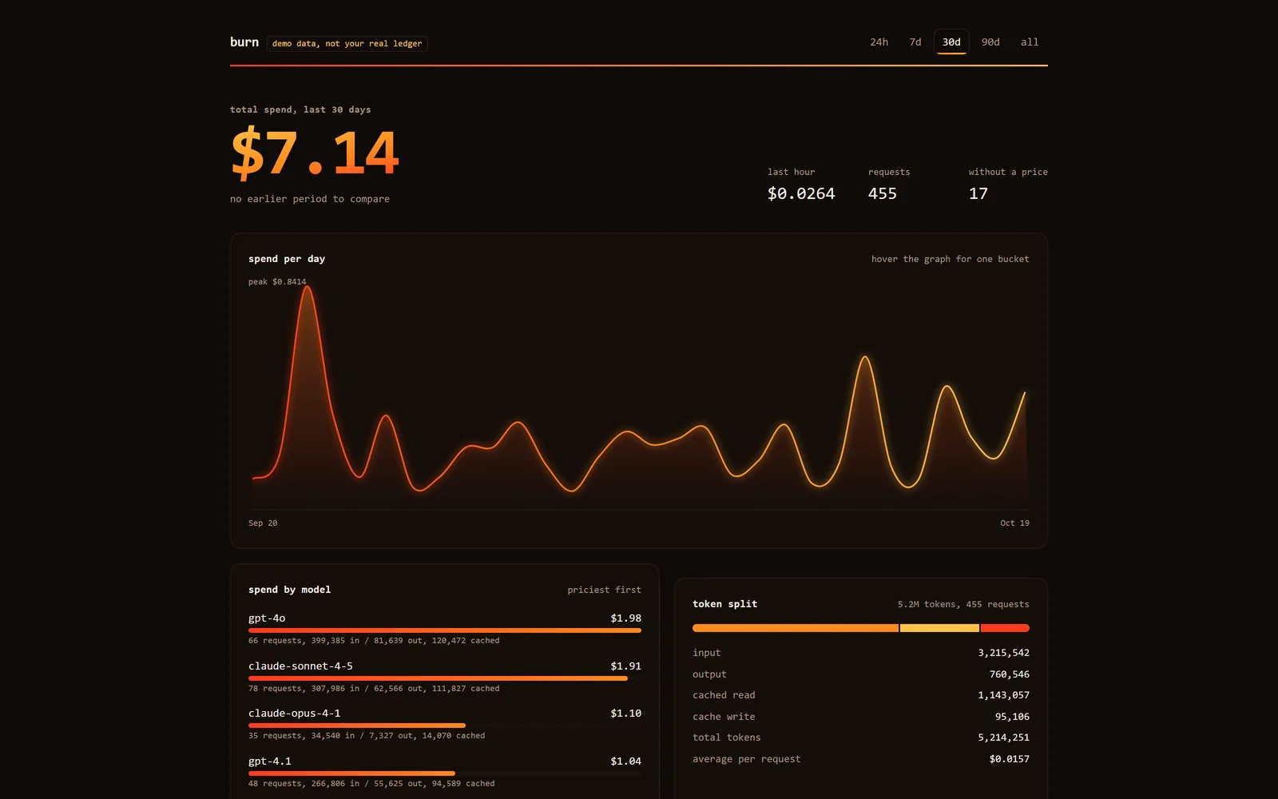Choose the 90d time range
The width and height of the screenshot is (1278, 799).
pos(990,42)
